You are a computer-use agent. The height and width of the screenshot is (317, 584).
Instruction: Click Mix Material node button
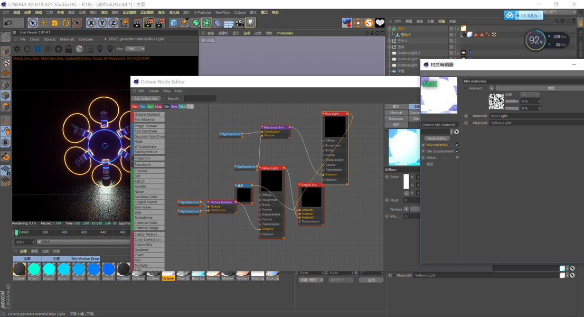(149, 119)
